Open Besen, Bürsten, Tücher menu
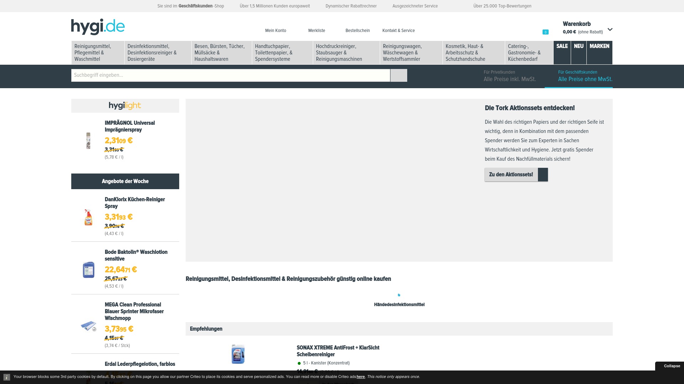 [222, 53]
